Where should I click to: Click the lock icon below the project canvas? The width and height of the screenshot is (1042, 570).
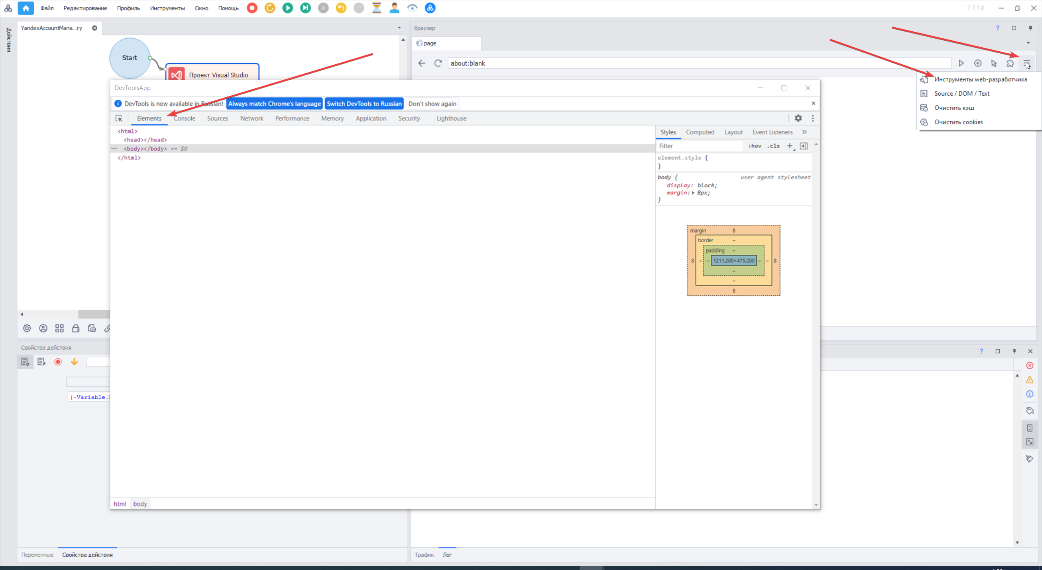pos(76,328)
